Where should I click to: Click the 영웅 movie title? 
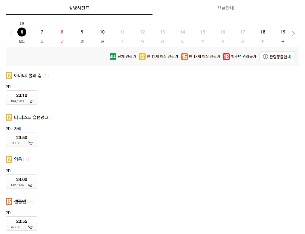click(18, 159)
